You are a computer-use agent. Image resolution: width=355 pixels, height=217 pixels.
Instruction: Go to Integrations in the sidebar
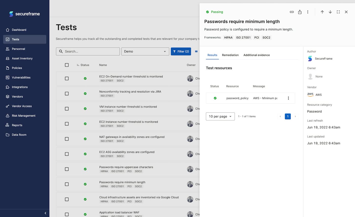[25, 87]
